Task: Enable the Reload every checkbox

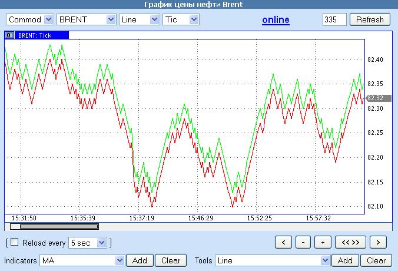Action: (x=15, y=242)
